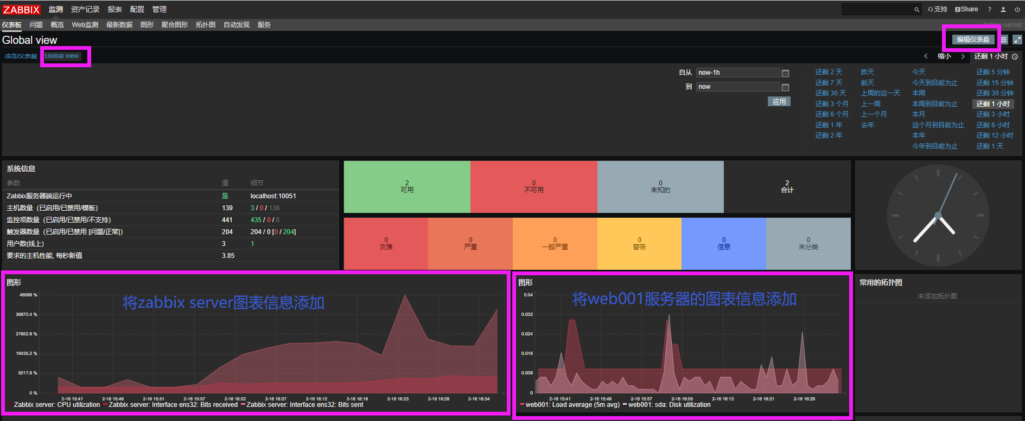Viewport: 1025px width, 421px height.
Task: Click the 灾难 severity tile
Action: click(x=386, y=244)
